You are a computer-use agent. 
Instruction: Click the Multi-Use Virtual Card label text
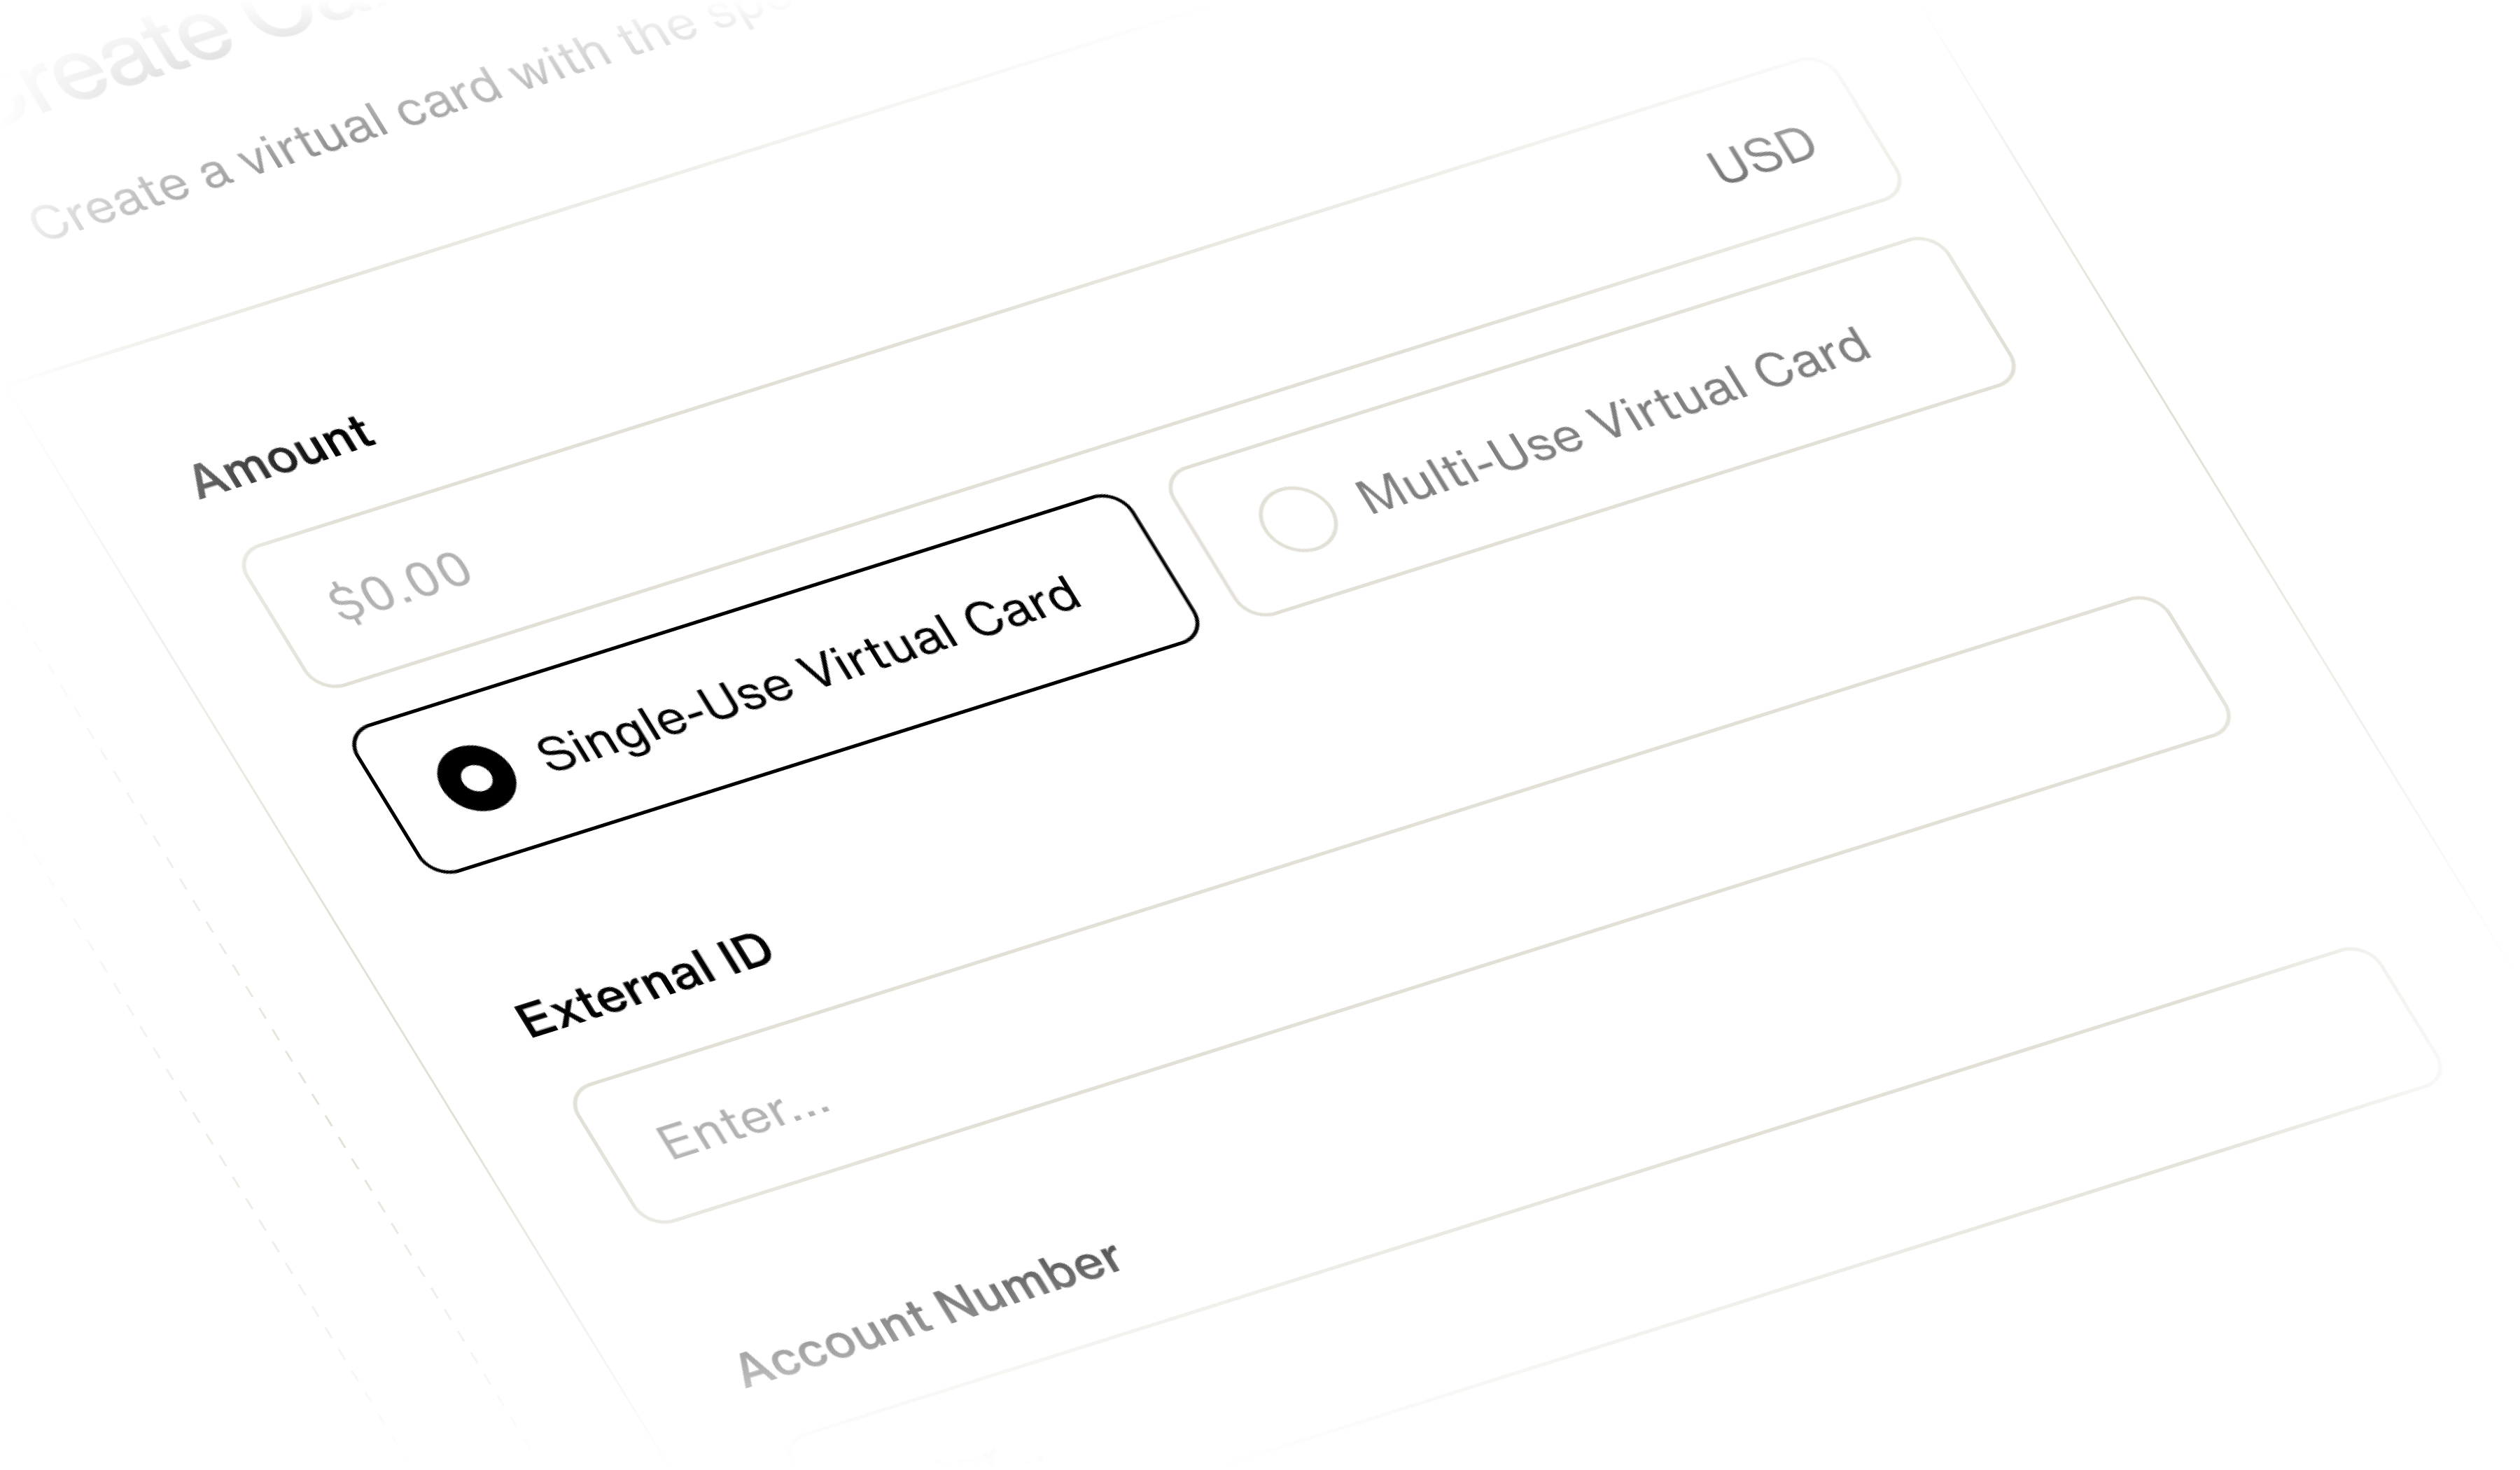pos(1612,420)
